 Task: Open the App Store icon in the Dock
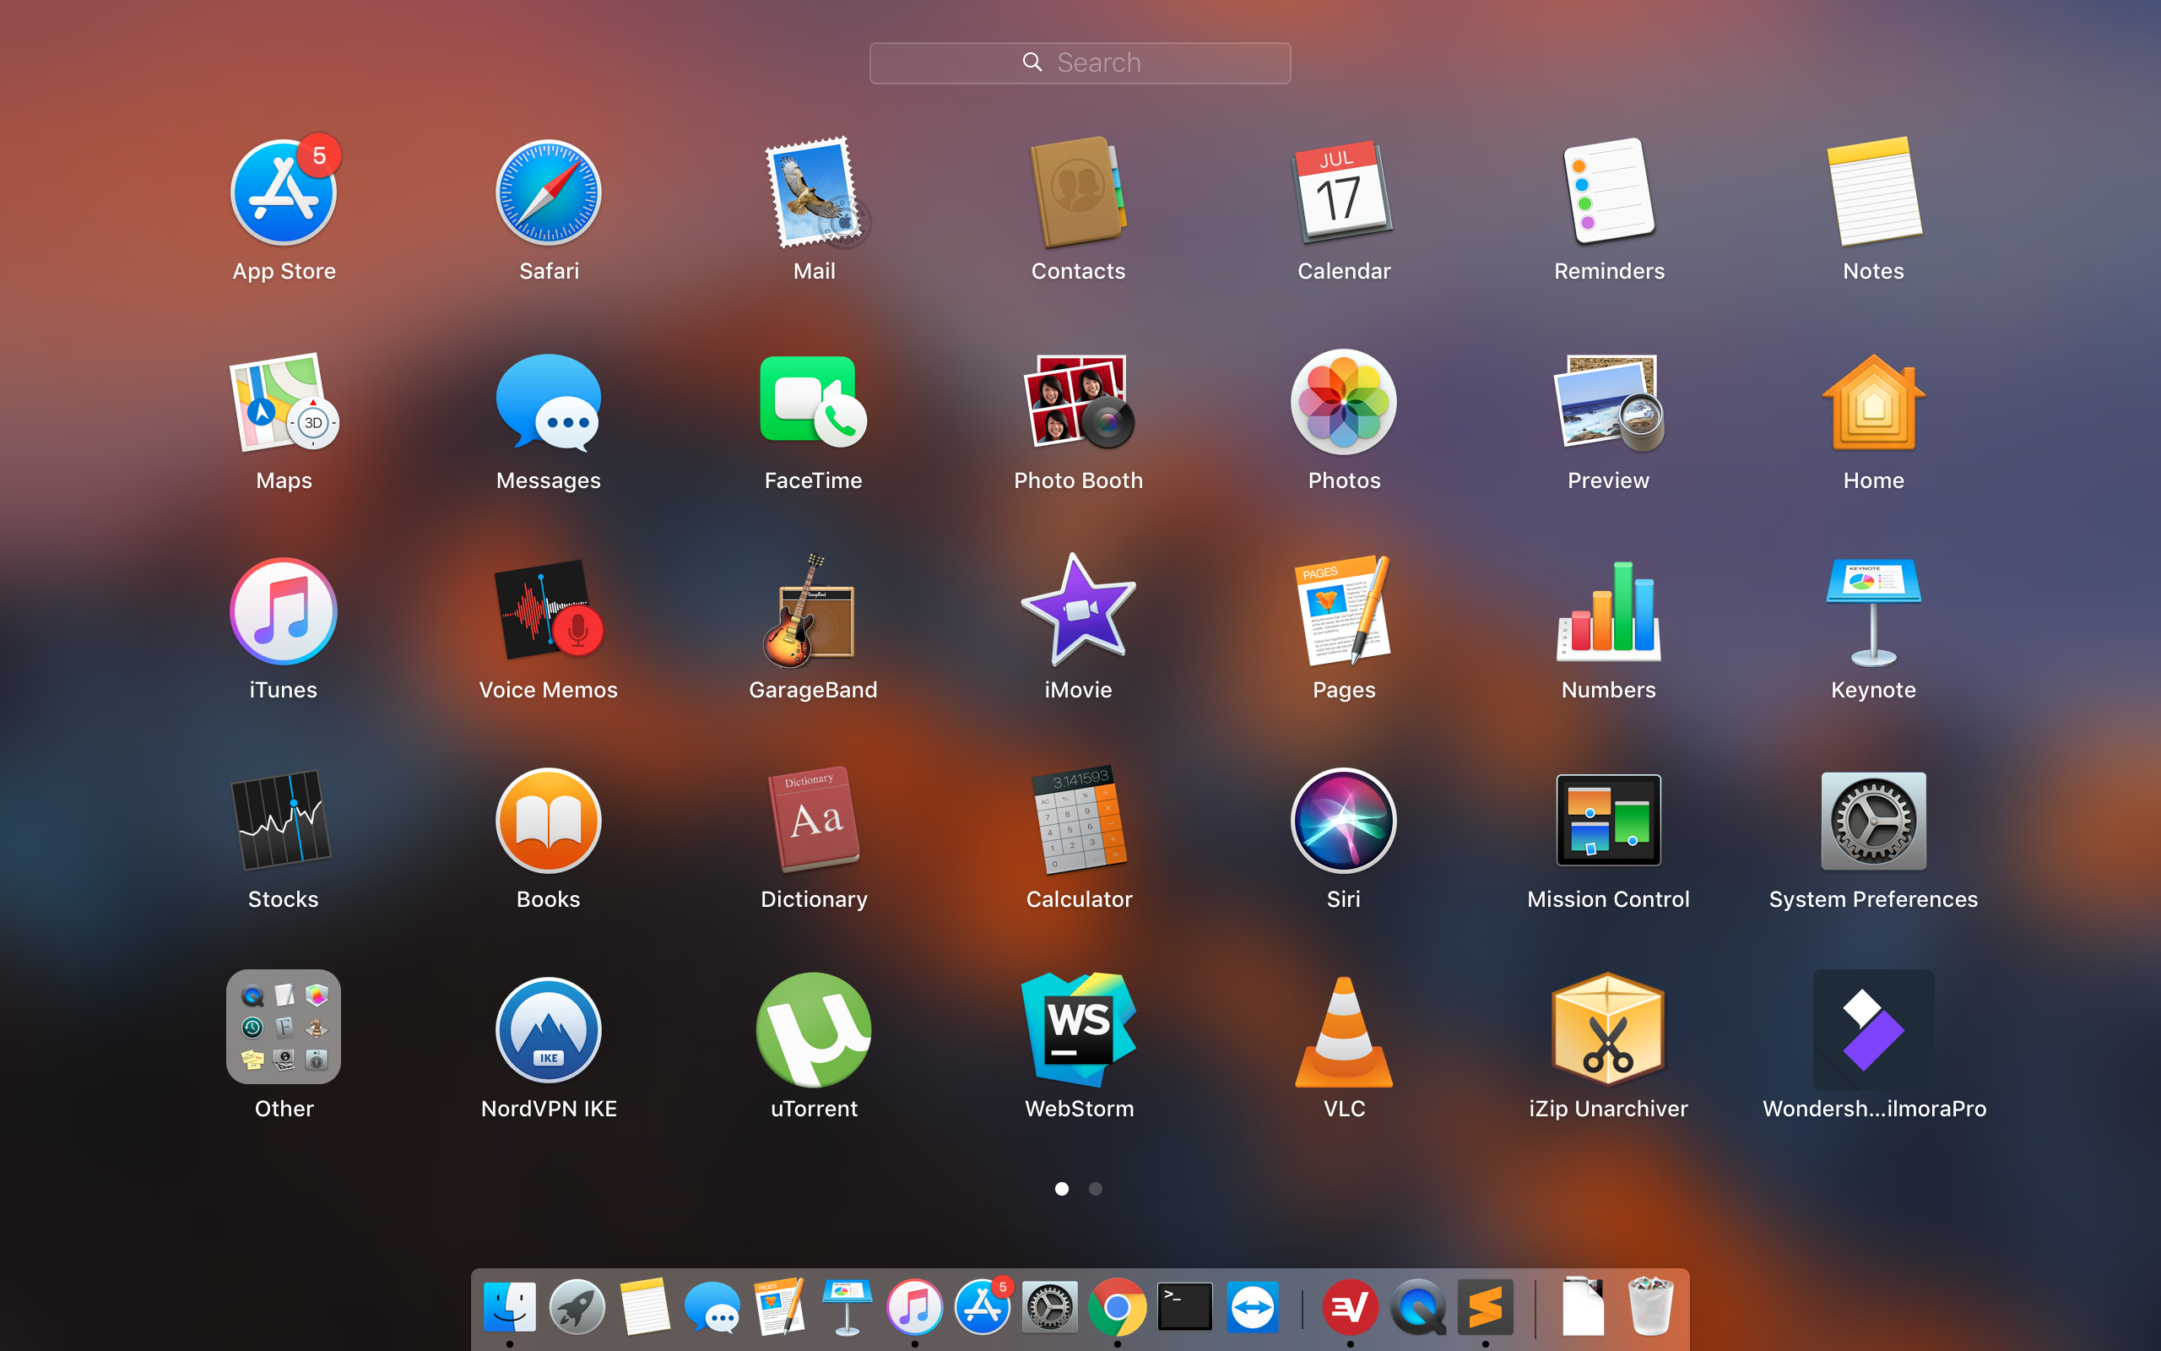point(983,1306)
